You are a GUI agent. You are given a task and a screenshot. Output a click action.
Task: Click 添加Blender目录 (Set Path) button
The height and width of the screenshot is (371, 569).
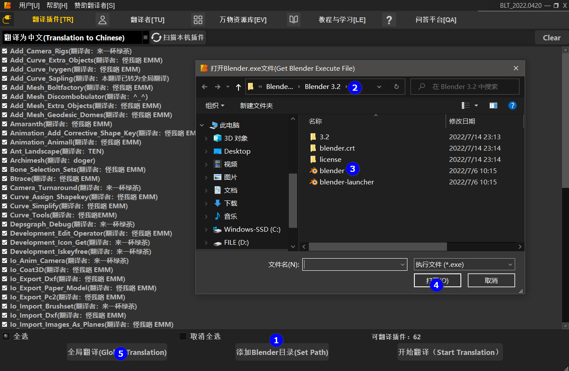click(x=282, y=352)
